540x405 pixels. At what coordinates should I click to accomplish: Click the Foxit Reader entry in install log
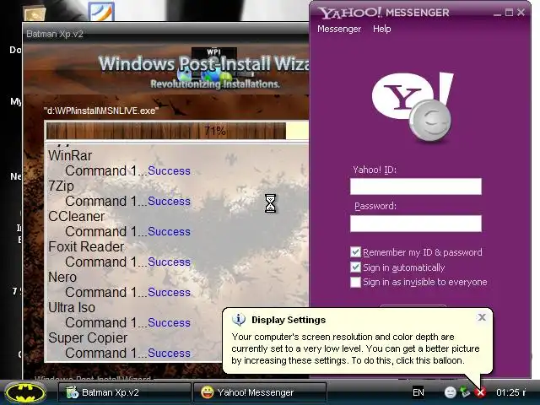click(86, 247)
